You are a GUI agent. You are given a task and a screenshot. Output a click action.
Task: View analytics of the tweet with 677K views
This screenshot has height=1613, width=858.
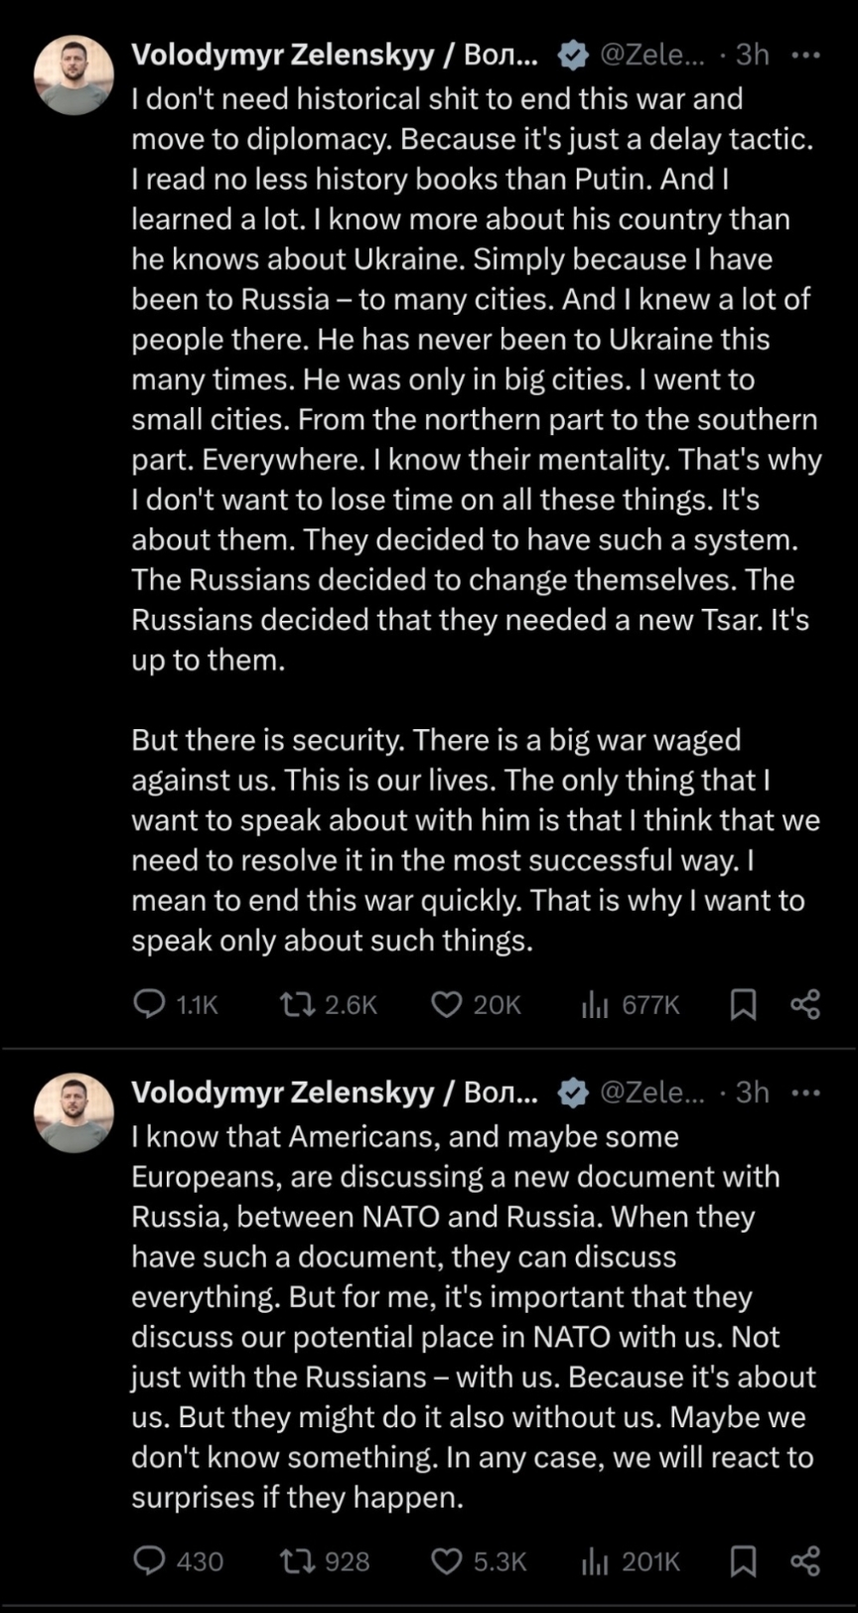pyautogui.click(x=595, y=1004)
